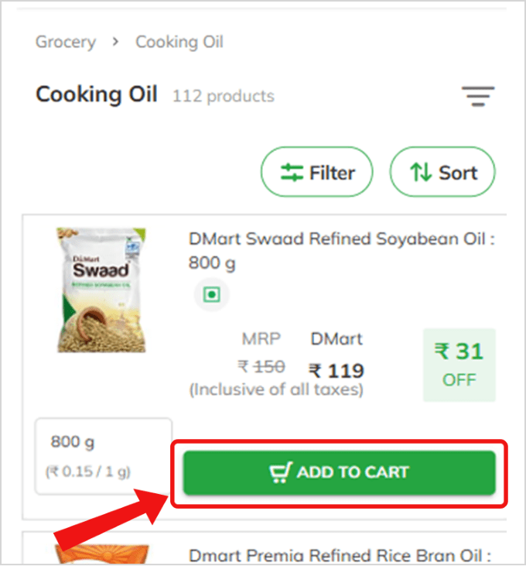526x566 pixels.
Task: Click the DMart price ₹119
Action: pyautogui.click(x=336, y=370)
